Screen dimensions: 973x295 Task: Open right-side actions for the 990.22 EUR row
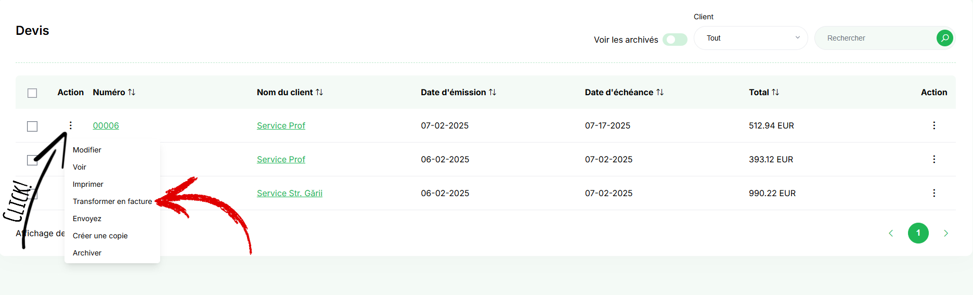[x=934, y=193]
